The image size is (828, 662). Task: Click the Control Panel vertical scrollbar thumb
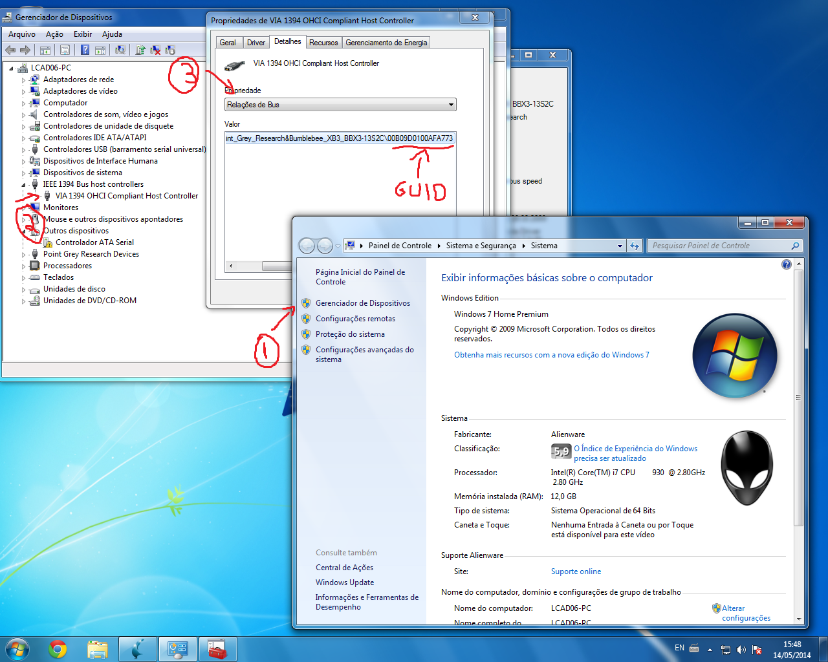(x=799, y=398)
